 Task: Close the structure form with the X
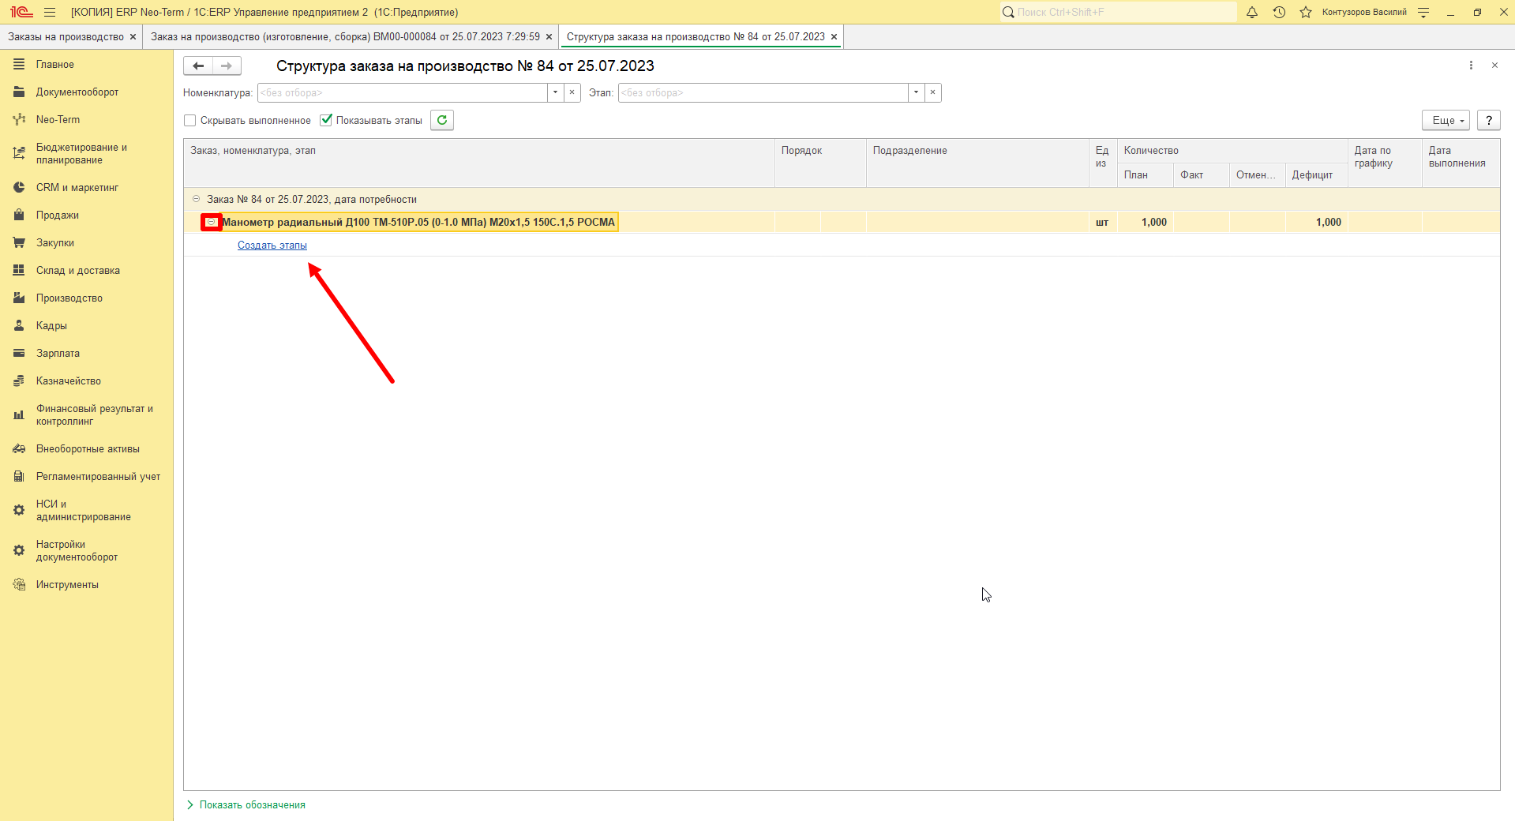pos(1494,66)
